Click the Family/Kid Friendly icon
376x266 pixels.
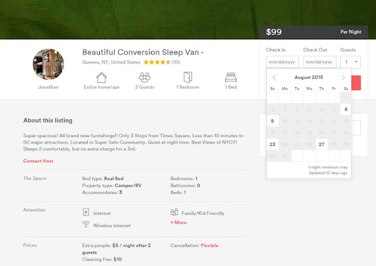[x=174, y=212]
